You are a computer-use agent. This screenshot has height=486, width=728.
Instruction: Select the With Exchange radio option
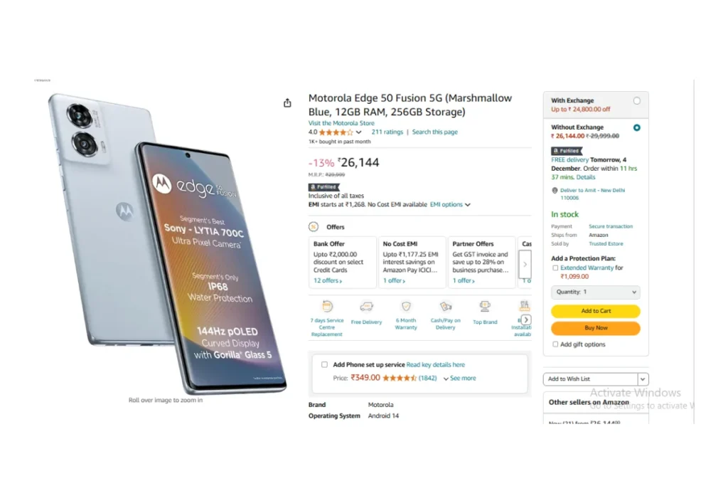pos(636,101)
